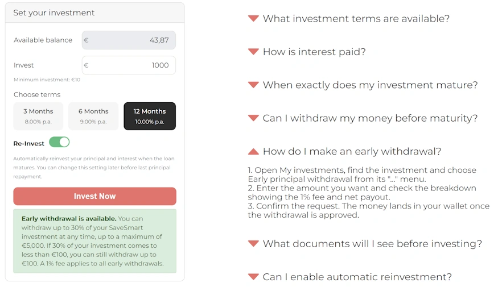Image resolution: width=498 pixels, height=287 pixels.
Task: Expand 'What documents will I see before investing?' arrow
Action: point(253,244)
